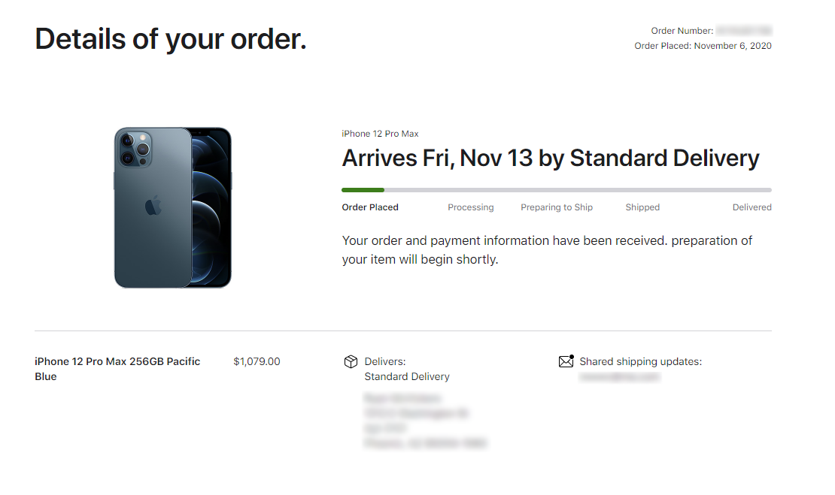
Task: Open the iPhone 12 Pro Max 256GB Pacific Blue item name
Action: point(117,369)
